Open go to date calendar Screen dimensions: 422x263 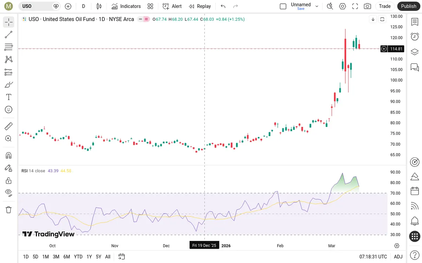pyautogui.click(x=122, y=257)
